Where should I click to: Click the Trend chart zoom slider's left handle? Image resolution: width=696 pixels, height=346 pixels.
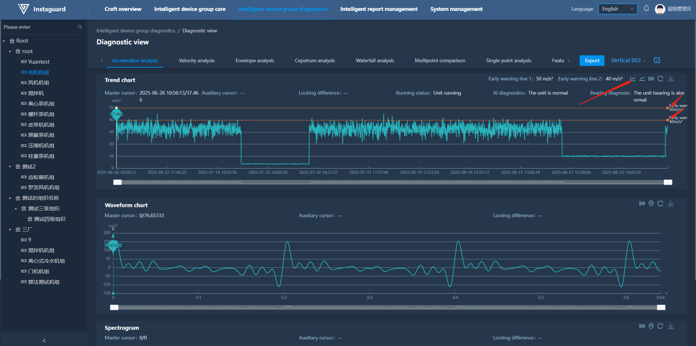coord(117,183)
